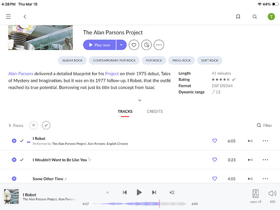This screenshot has height=210, width=280.
Task: Open now playing title I Robot
Action: [29, 194]
